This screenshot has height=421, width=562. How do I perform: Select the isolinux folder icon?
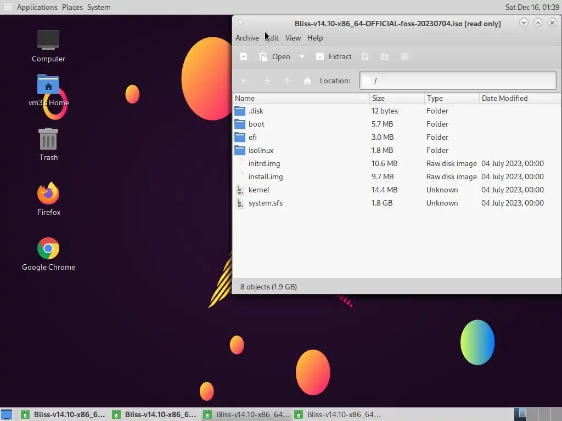240,150
